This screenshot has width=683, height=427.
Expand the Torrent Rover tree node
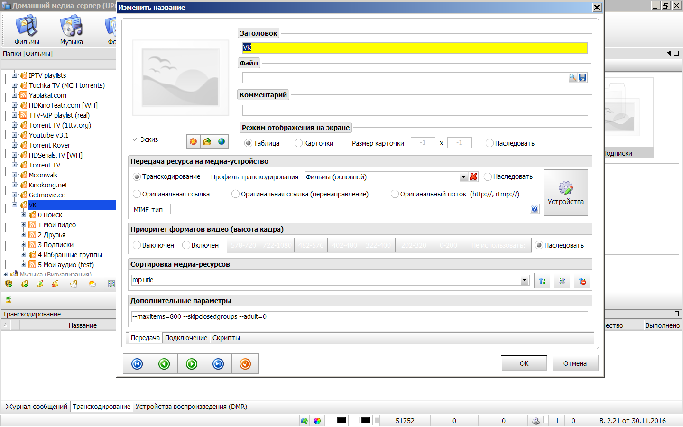click(14, 145)
